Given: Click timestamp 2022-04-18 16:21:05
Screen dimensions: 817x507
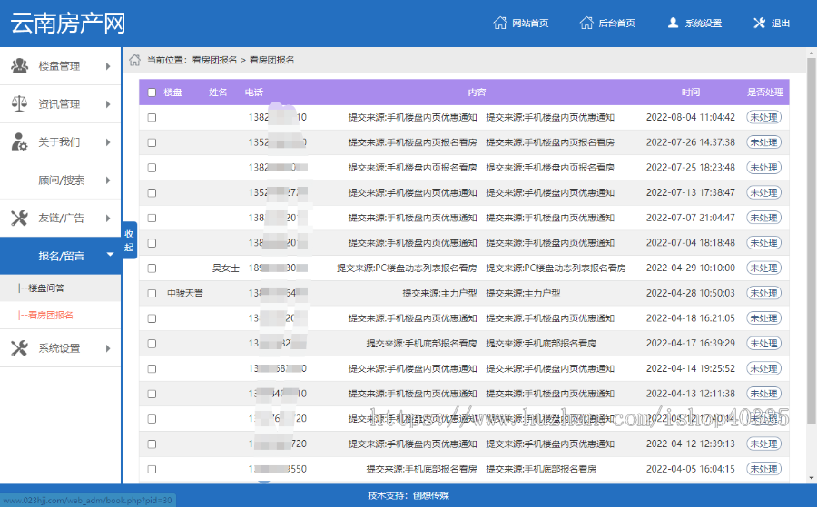Looking at the screenshot, I should click(x=691, y=318).
